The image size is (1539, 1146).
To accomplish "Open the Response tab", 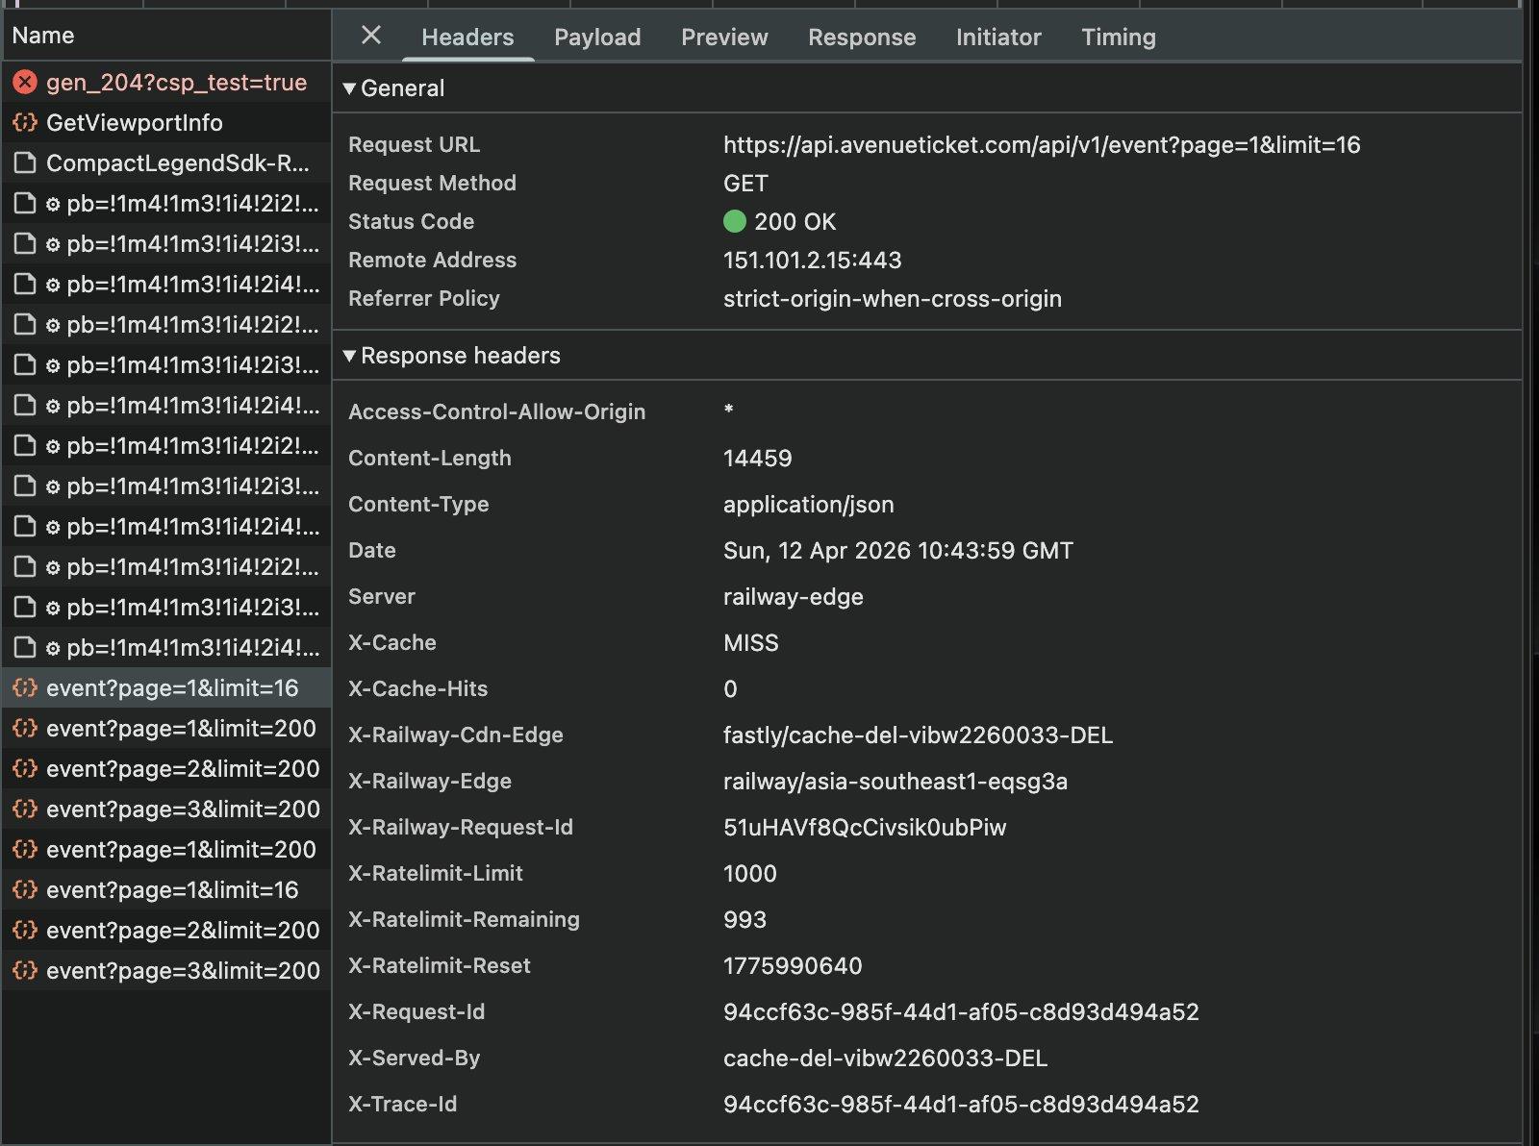I will (x=862, y=37).
